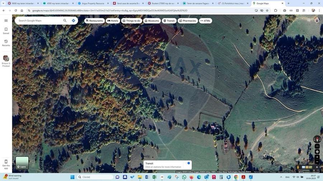Click the Search Google Maps field

(x=39, y=21)
